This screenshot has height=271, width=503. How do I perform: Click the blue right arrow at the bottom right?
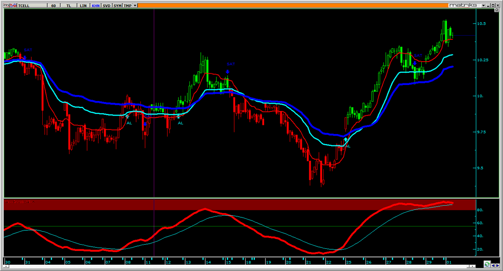tap(498, 266)
